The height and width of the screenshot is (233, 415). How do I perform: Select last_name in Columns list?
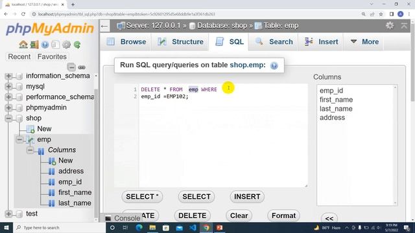coord(336,109)
